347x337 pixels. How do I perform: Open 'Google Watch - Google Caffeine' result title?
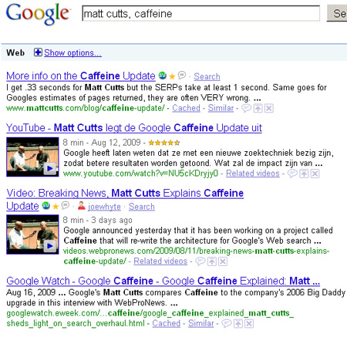click(163, 281)
